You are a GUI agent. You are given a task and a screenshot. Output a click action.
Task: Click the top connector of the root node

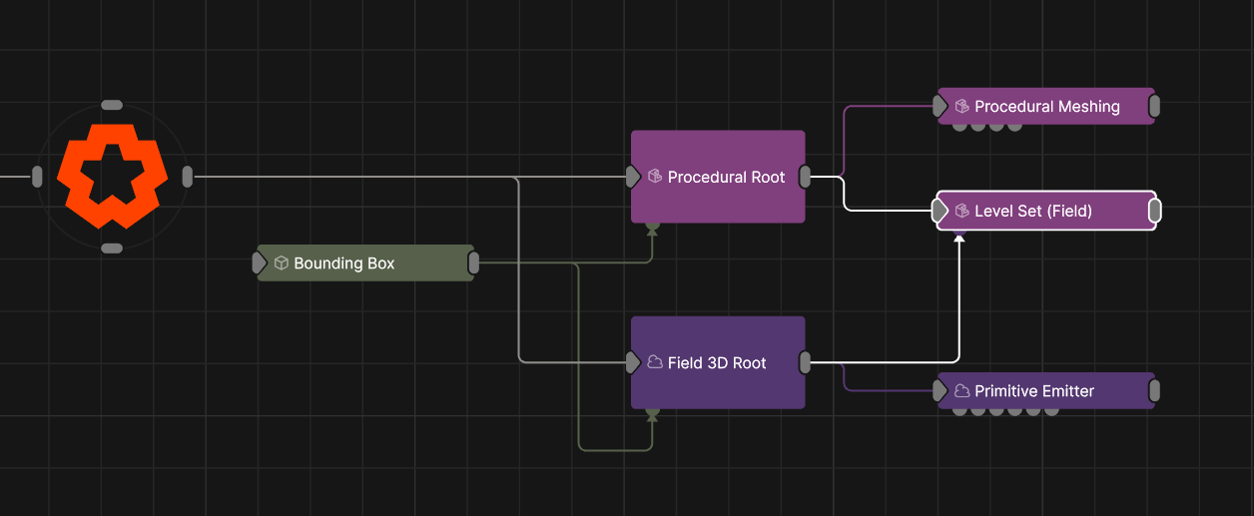click(112, 105)
